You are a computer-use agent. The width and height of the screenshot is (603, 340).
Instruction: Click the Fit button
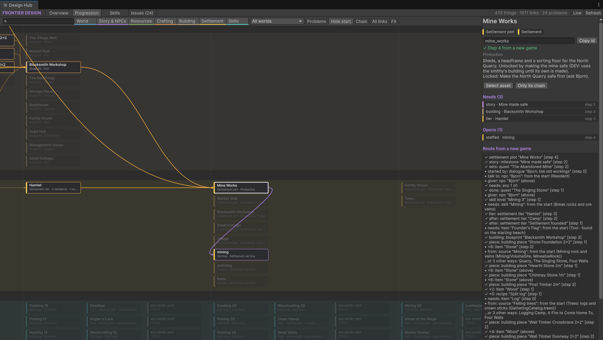click(394, 22)
